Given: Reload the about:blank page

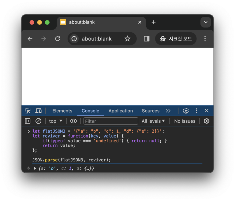Looking at the screenshot, I should pos(58,39).
